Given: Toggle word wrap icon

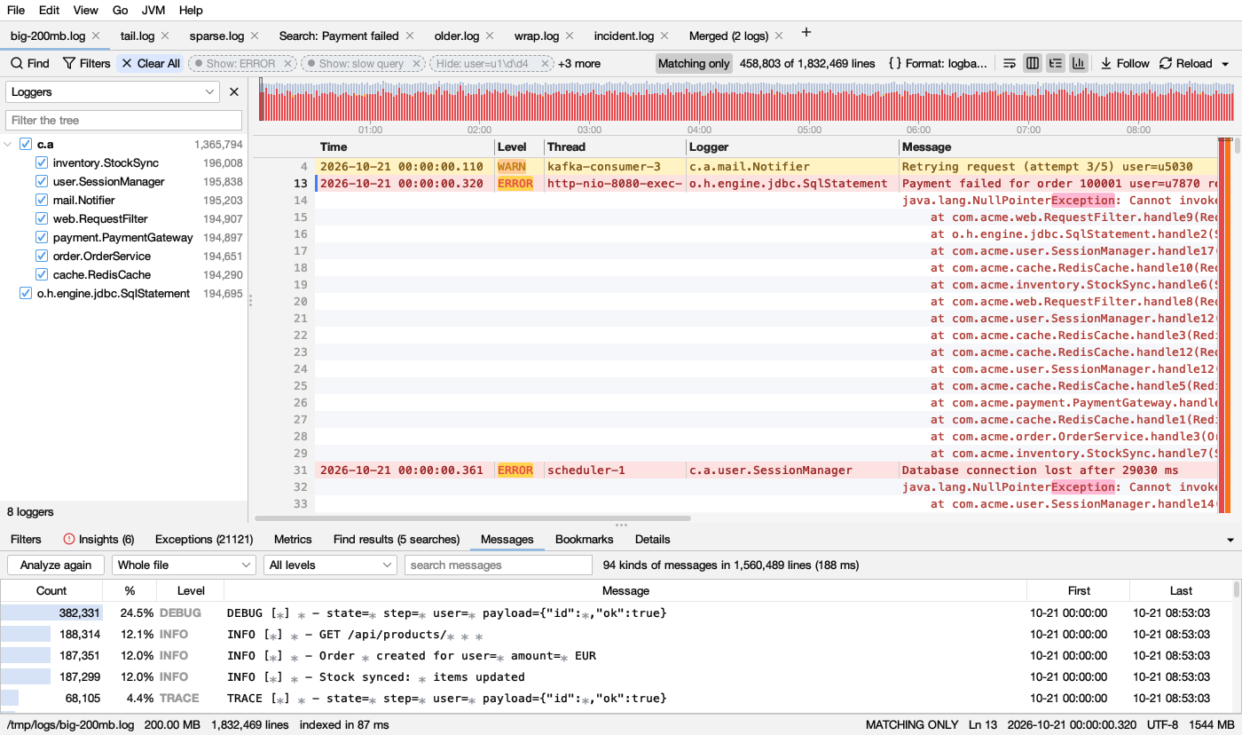Looking at the screenshot, I should 1010,63.
